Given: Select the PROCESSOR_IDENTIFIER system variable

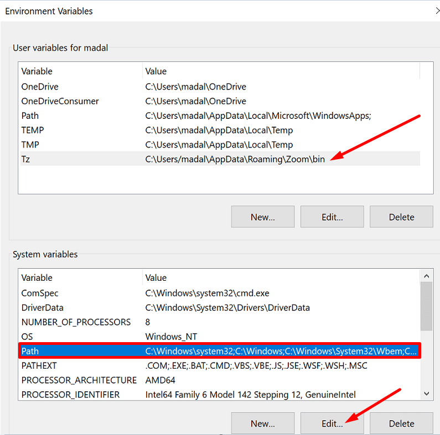Looking at the screenshot, I should click(x=220, y=395).
